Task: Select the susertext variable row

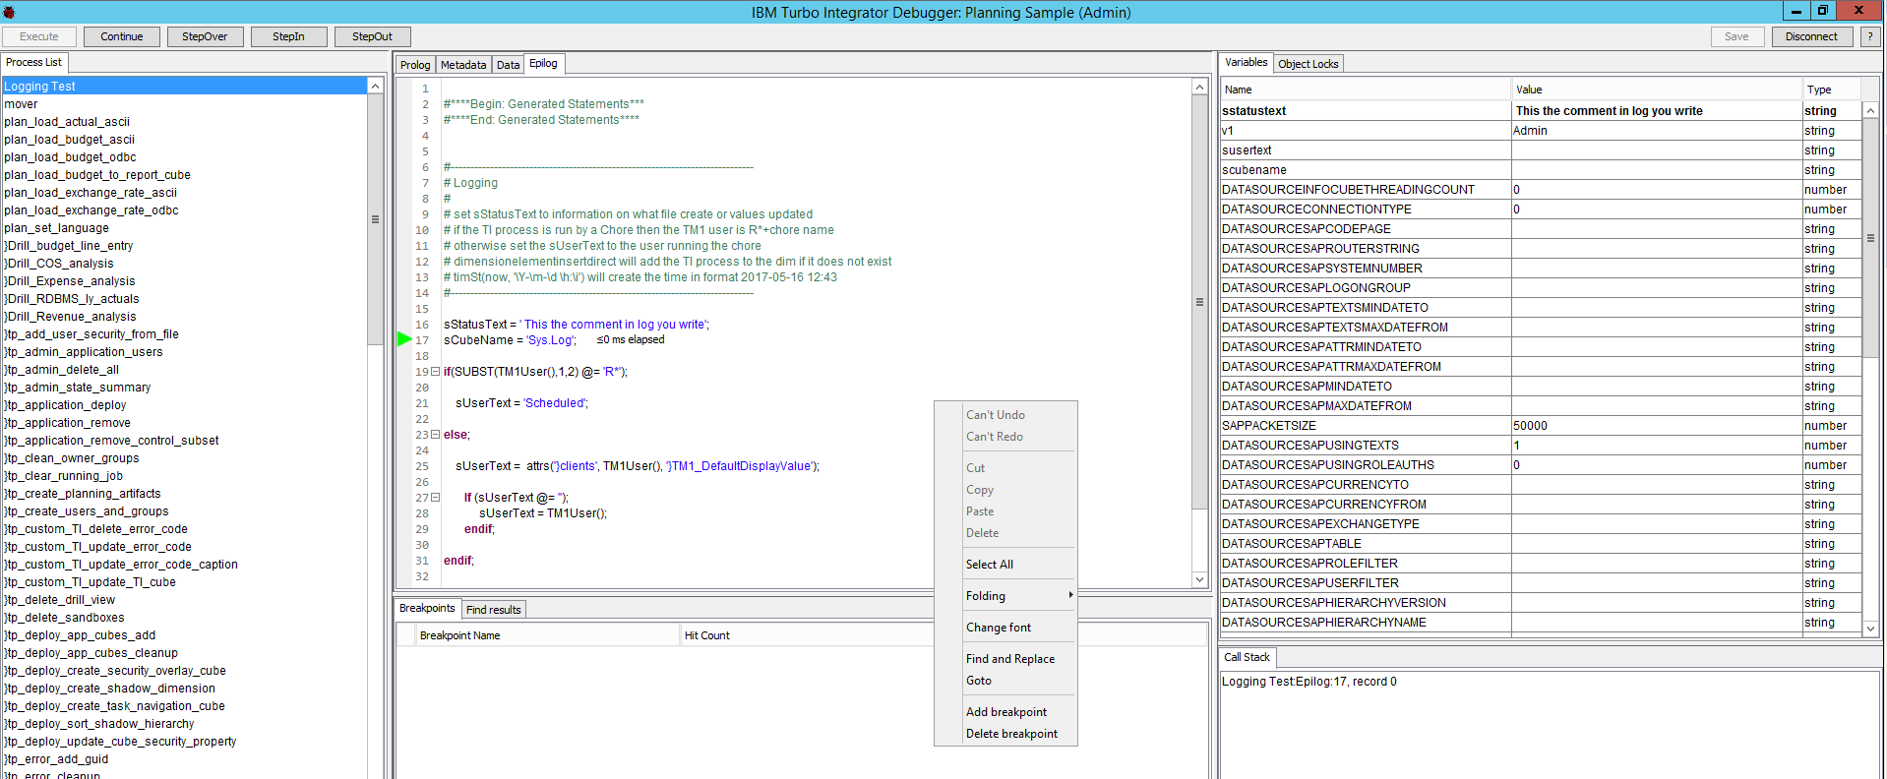Action: (1541, 150)
